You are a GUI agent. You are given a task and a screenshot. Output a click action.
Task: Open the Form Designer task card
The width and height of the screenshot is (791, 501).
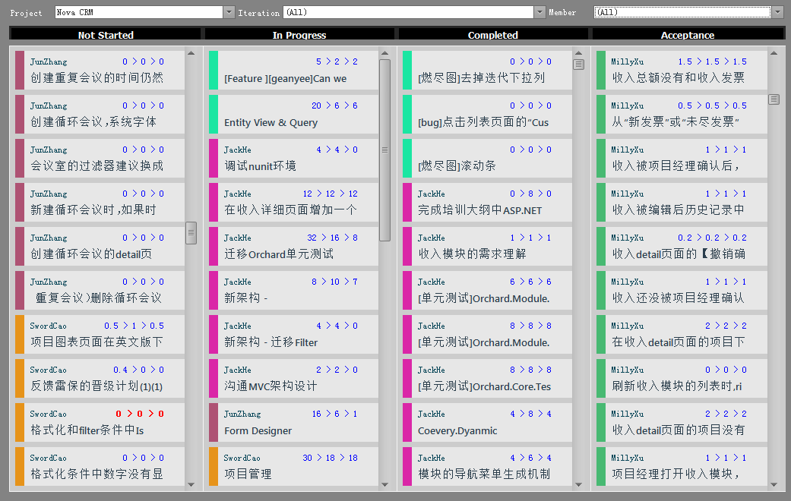[293, 423]
